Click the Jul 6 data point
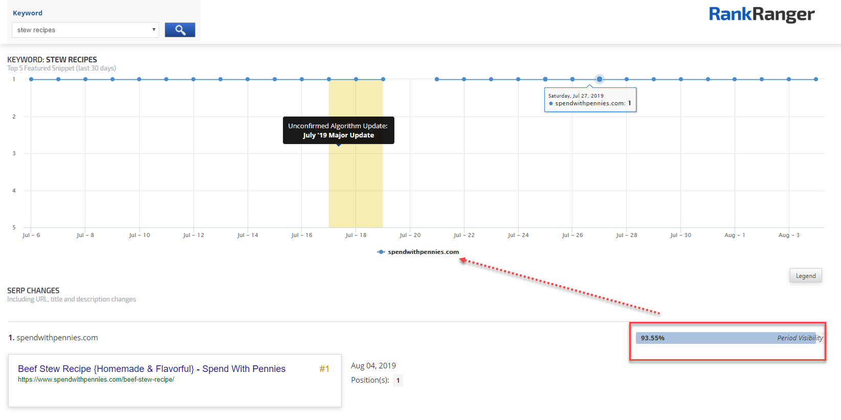This screenshot has width=841, height=420. tap(31, 79)
